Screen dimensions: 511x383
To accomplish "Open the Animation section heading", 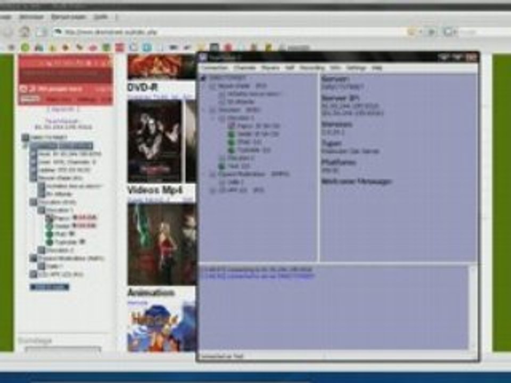I will (151, 292).
